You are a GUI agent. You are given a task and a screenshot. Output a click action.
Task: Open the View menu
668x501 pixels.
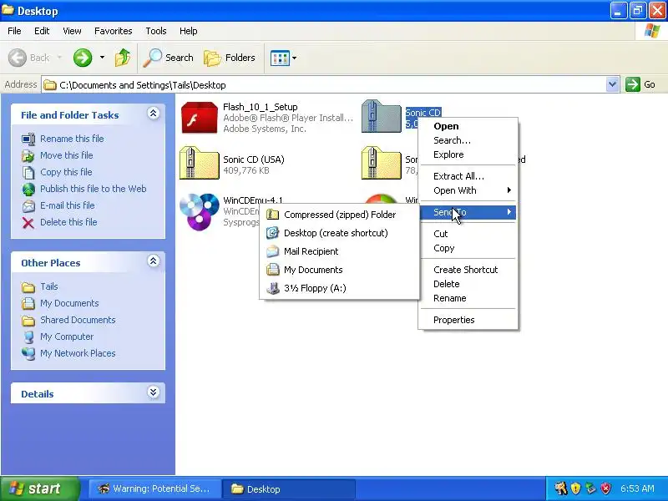click(x=72, y=31)
